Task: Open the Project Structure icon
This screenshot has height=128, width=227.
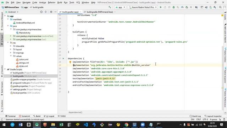Action: point(196,7)
